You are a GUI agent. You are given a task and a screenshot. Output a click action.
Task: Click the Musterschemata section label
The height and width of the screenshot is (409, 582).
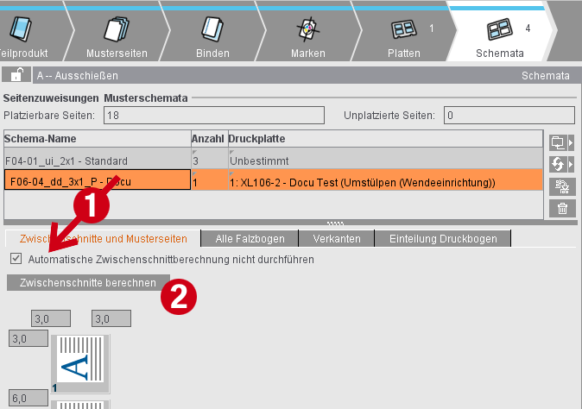coord(145,98)
